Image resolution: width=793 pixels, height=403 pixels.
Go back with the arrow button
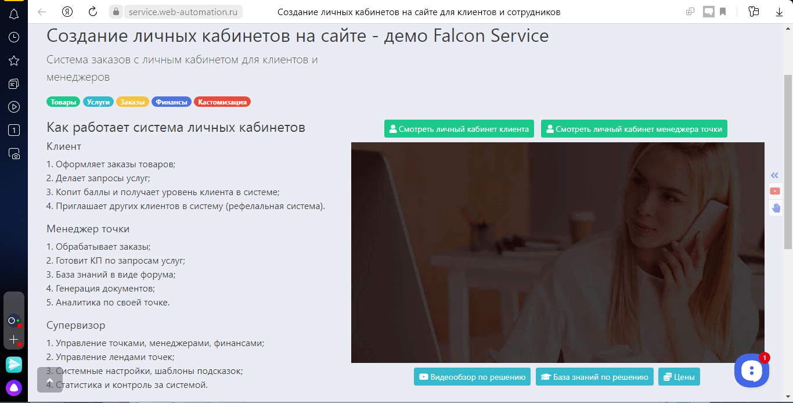click(42, 12)
